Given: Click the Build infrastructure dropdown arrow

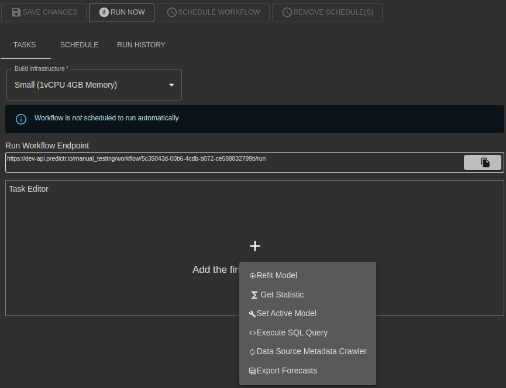Looking at the screenshot, I should pyautogui.click(x=171, y=85).
